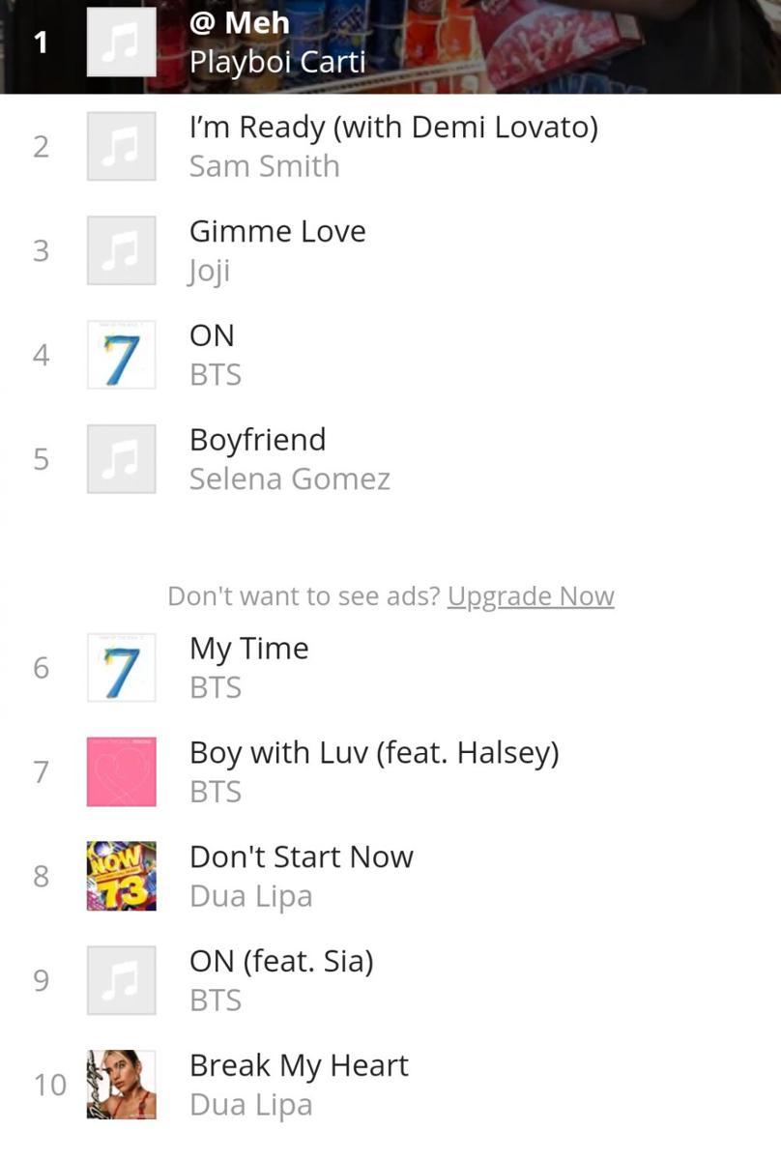Open the 7 album cover next to ON
This screenshot has height=1160, width=781.
(x=122, y=355)
